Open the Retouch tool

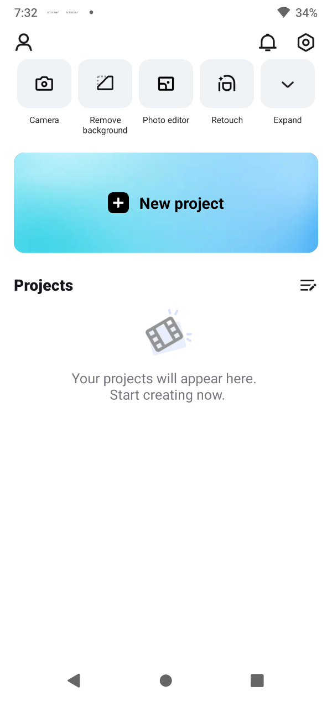click(227, 84)
